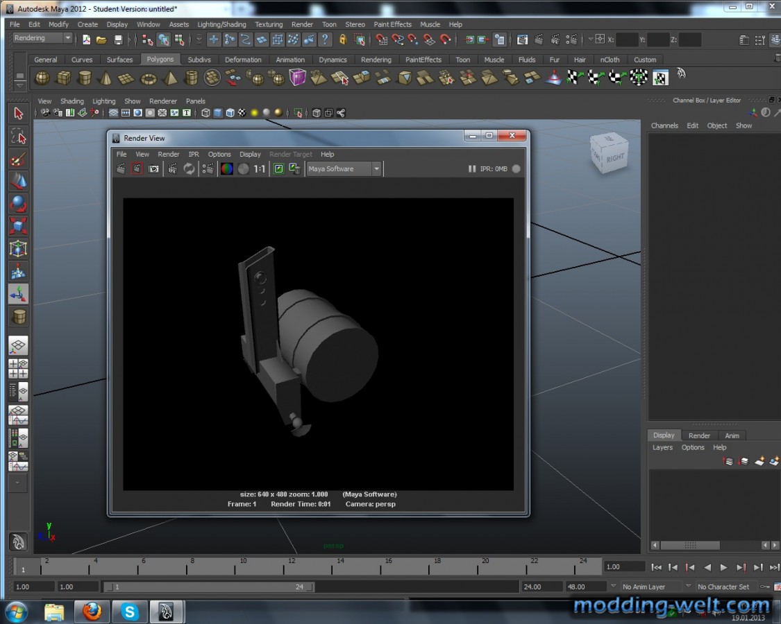The height and width of the screenshot is (624, 781).
Task: Open the Lighting/Shading main menu
Action: pos(221,24)
